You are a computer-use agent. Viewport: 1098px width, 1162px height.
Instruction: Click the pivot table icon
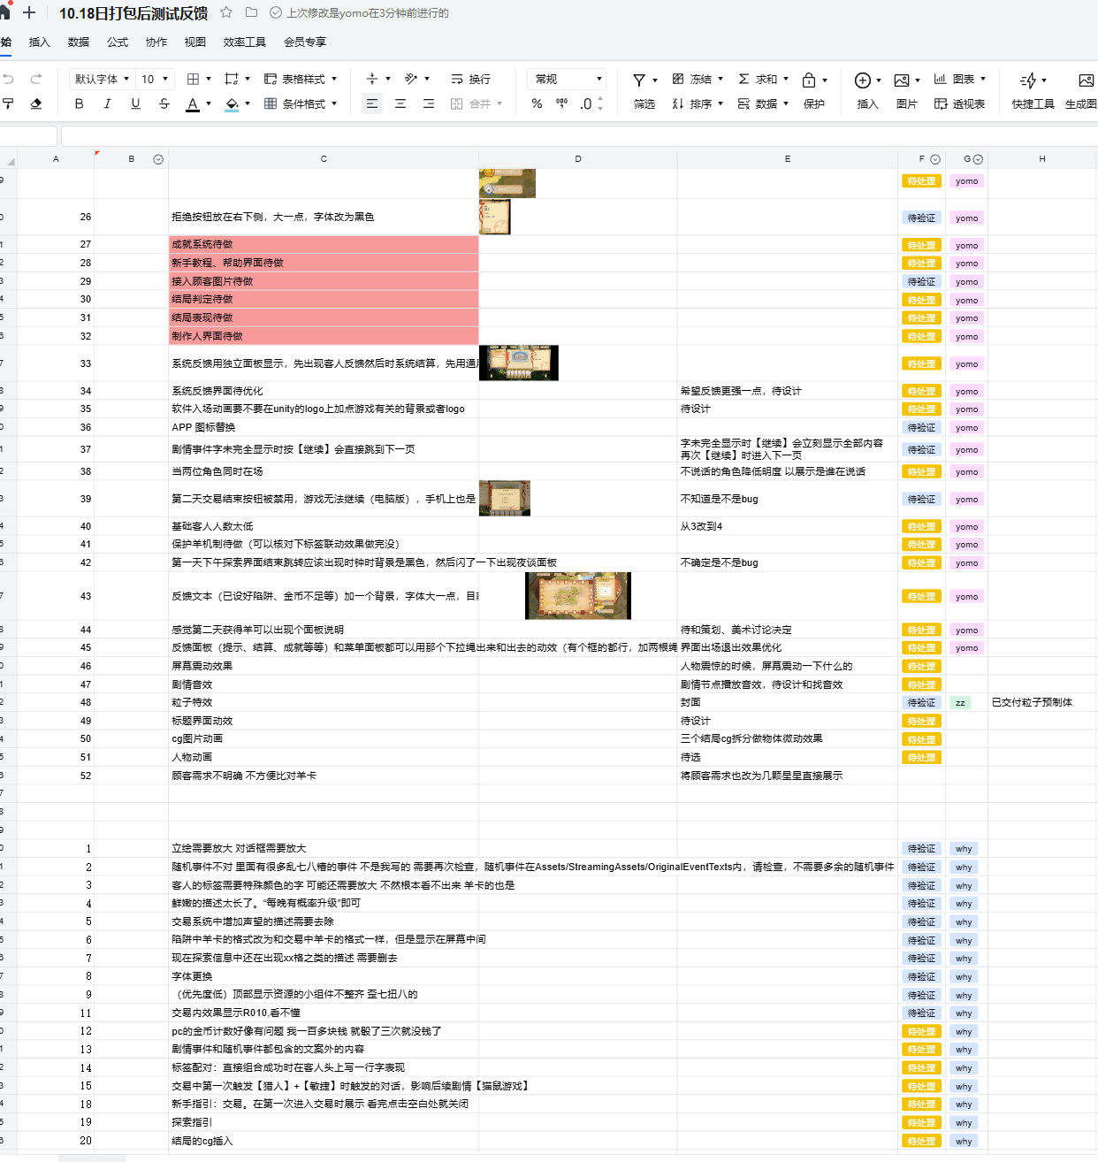tap(941, 103)
